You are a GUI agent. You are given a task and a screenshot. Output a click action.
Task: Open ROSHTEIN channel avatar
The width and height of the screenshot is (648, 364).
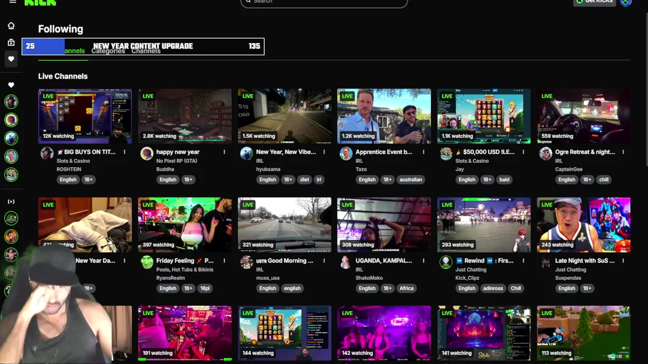pyautogui.click(x=47, y=154)
